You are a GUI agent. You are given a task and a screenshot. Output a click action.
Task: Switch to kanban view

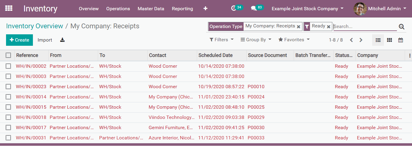pos(389,40)
